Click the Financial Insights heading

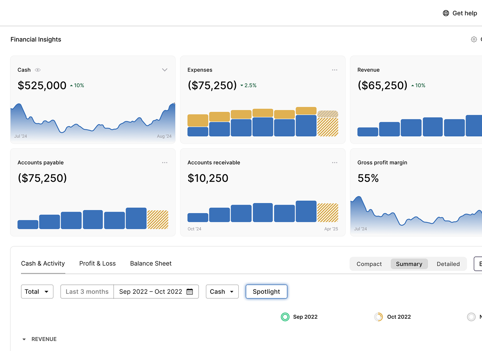tap(36, 39)
